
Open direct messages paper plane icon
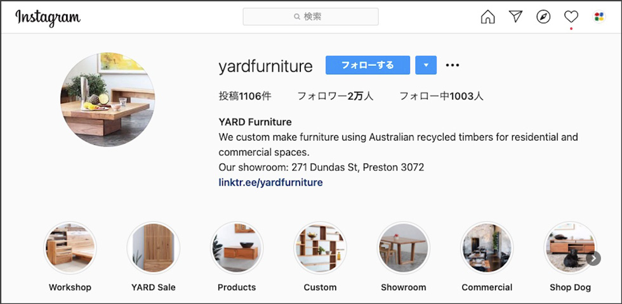tap(515, 16)
